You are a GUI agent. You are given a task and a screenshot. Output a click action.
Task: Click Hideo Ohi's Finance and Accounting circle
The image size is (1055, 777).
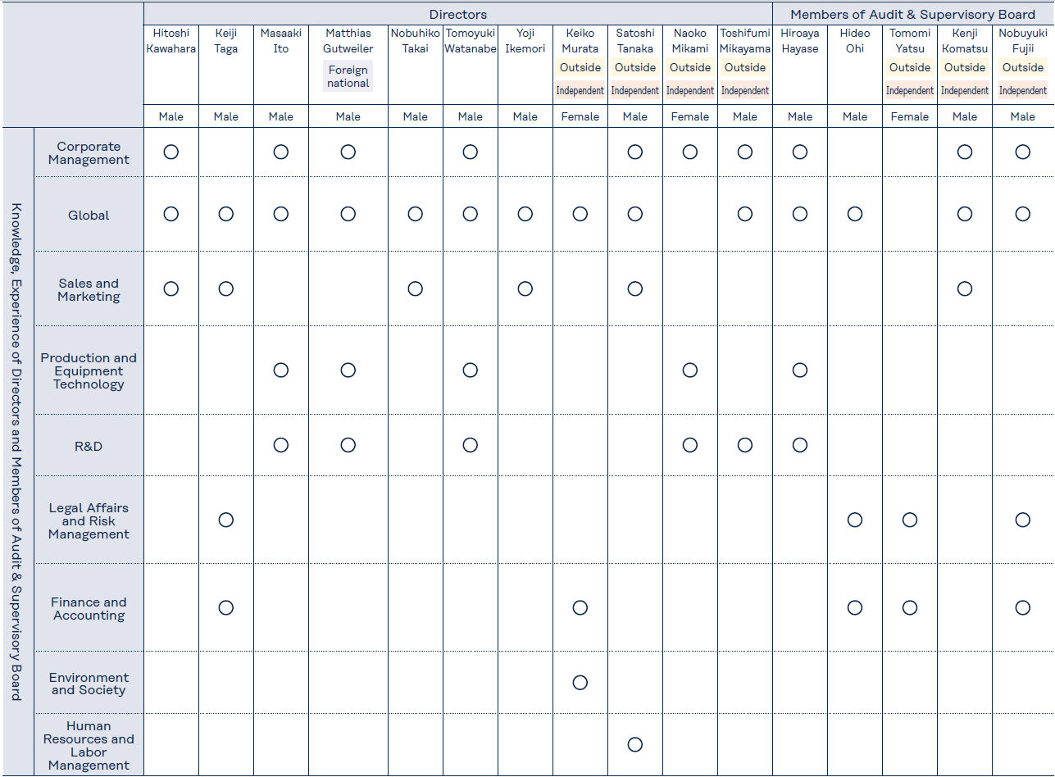tap(855, 607)
